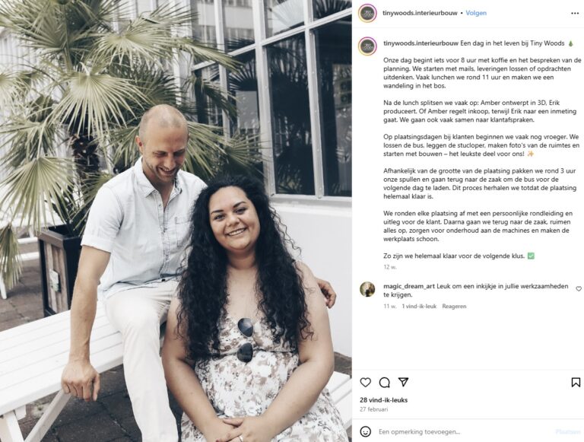Screen dimensions: 584x442
Task: Open tinywoods avatar beside the caption
Action: pos(367,46)
